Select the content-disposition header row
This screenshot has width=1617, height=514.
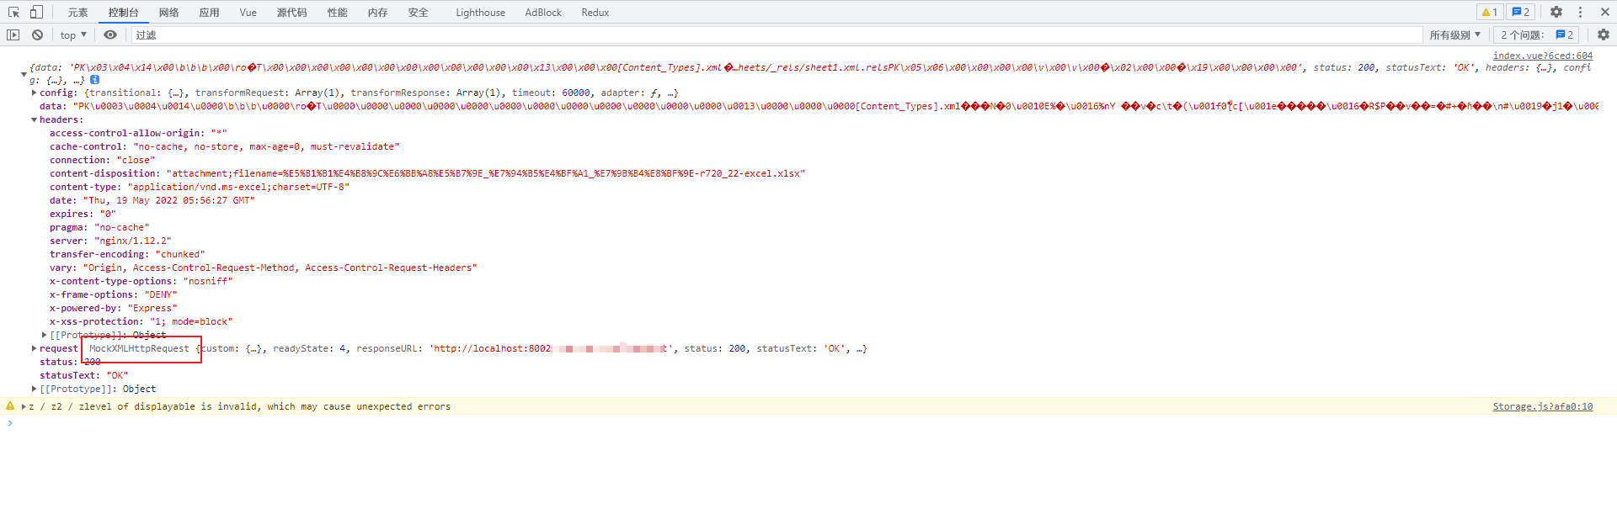[x=427, y=173]
